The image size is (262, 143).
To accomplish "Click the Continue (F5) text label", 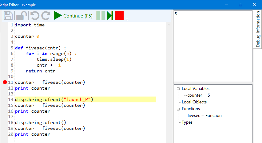I will [78, 16].
